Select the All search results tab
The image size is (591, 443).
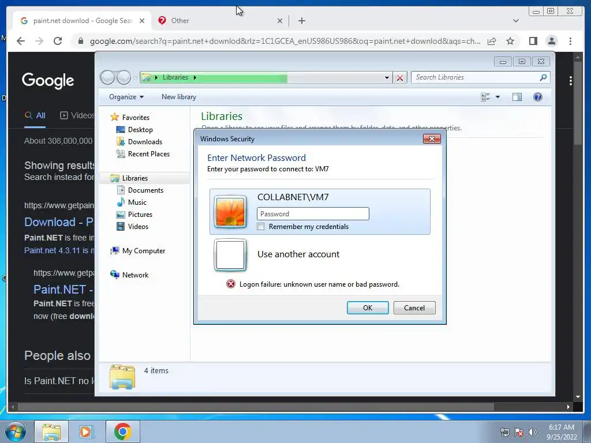coord(35,115)
